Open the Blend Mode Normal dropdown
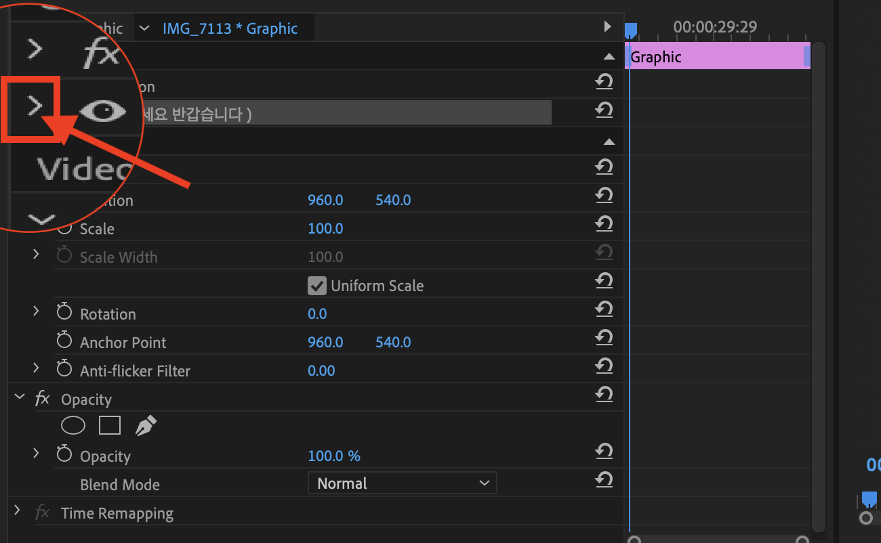The height and width of the screenshot is (543, 881). tap(402, 483)
